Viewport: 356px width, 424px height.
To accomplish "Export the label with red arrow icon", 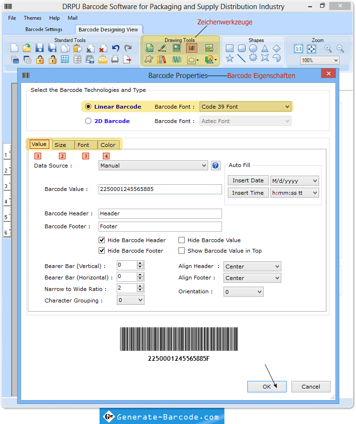I will point(127,59).
